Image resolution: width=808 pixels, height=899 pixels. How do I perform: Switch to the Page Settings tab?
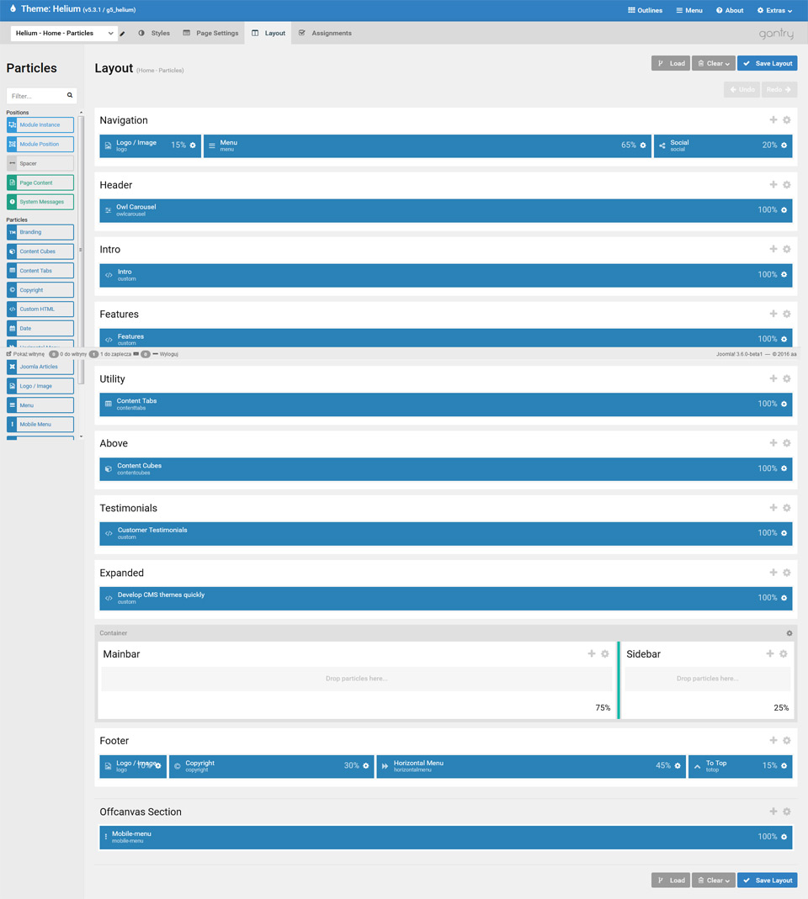(x=210, y=34)
